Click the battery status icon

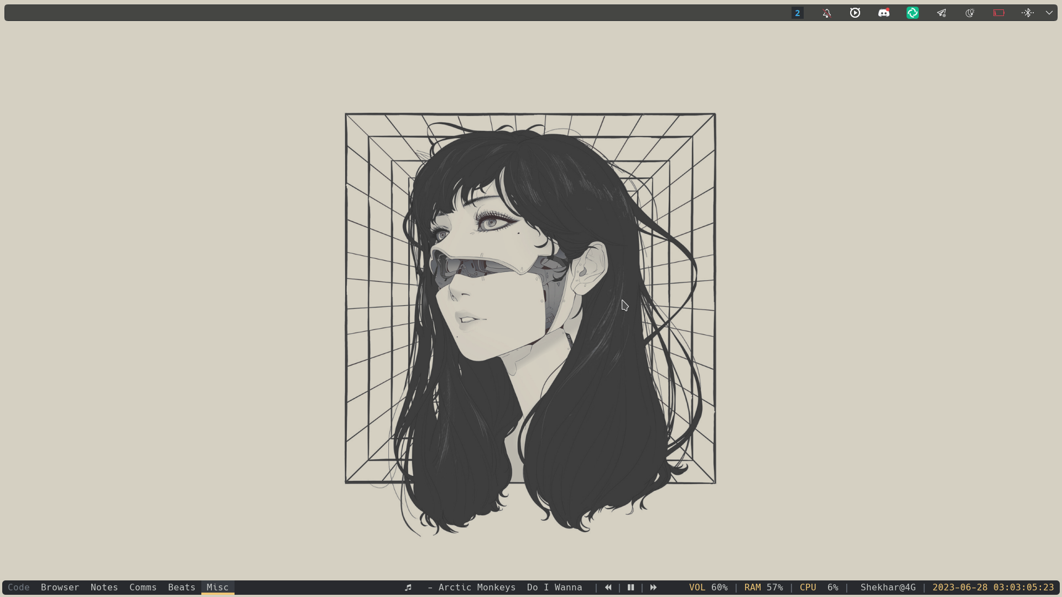pyautogui.click(x=999, y=12)
